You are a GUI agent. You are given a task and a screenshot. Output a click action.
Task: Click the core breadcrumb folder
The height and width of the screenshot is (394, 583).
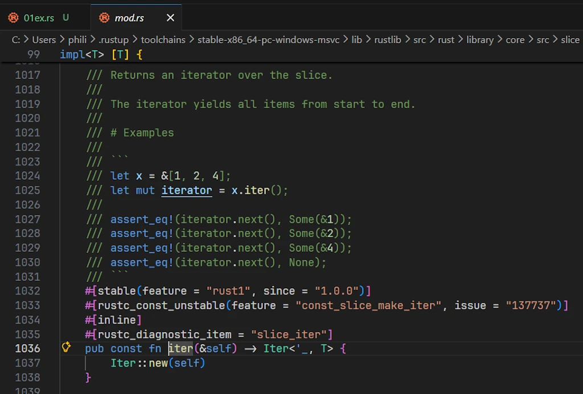click(515, 40)
